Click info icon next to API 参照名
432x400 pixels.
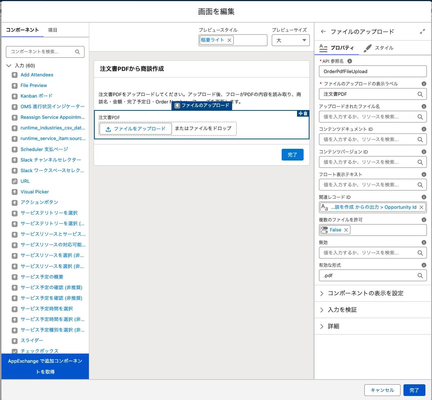coord(350,61)
